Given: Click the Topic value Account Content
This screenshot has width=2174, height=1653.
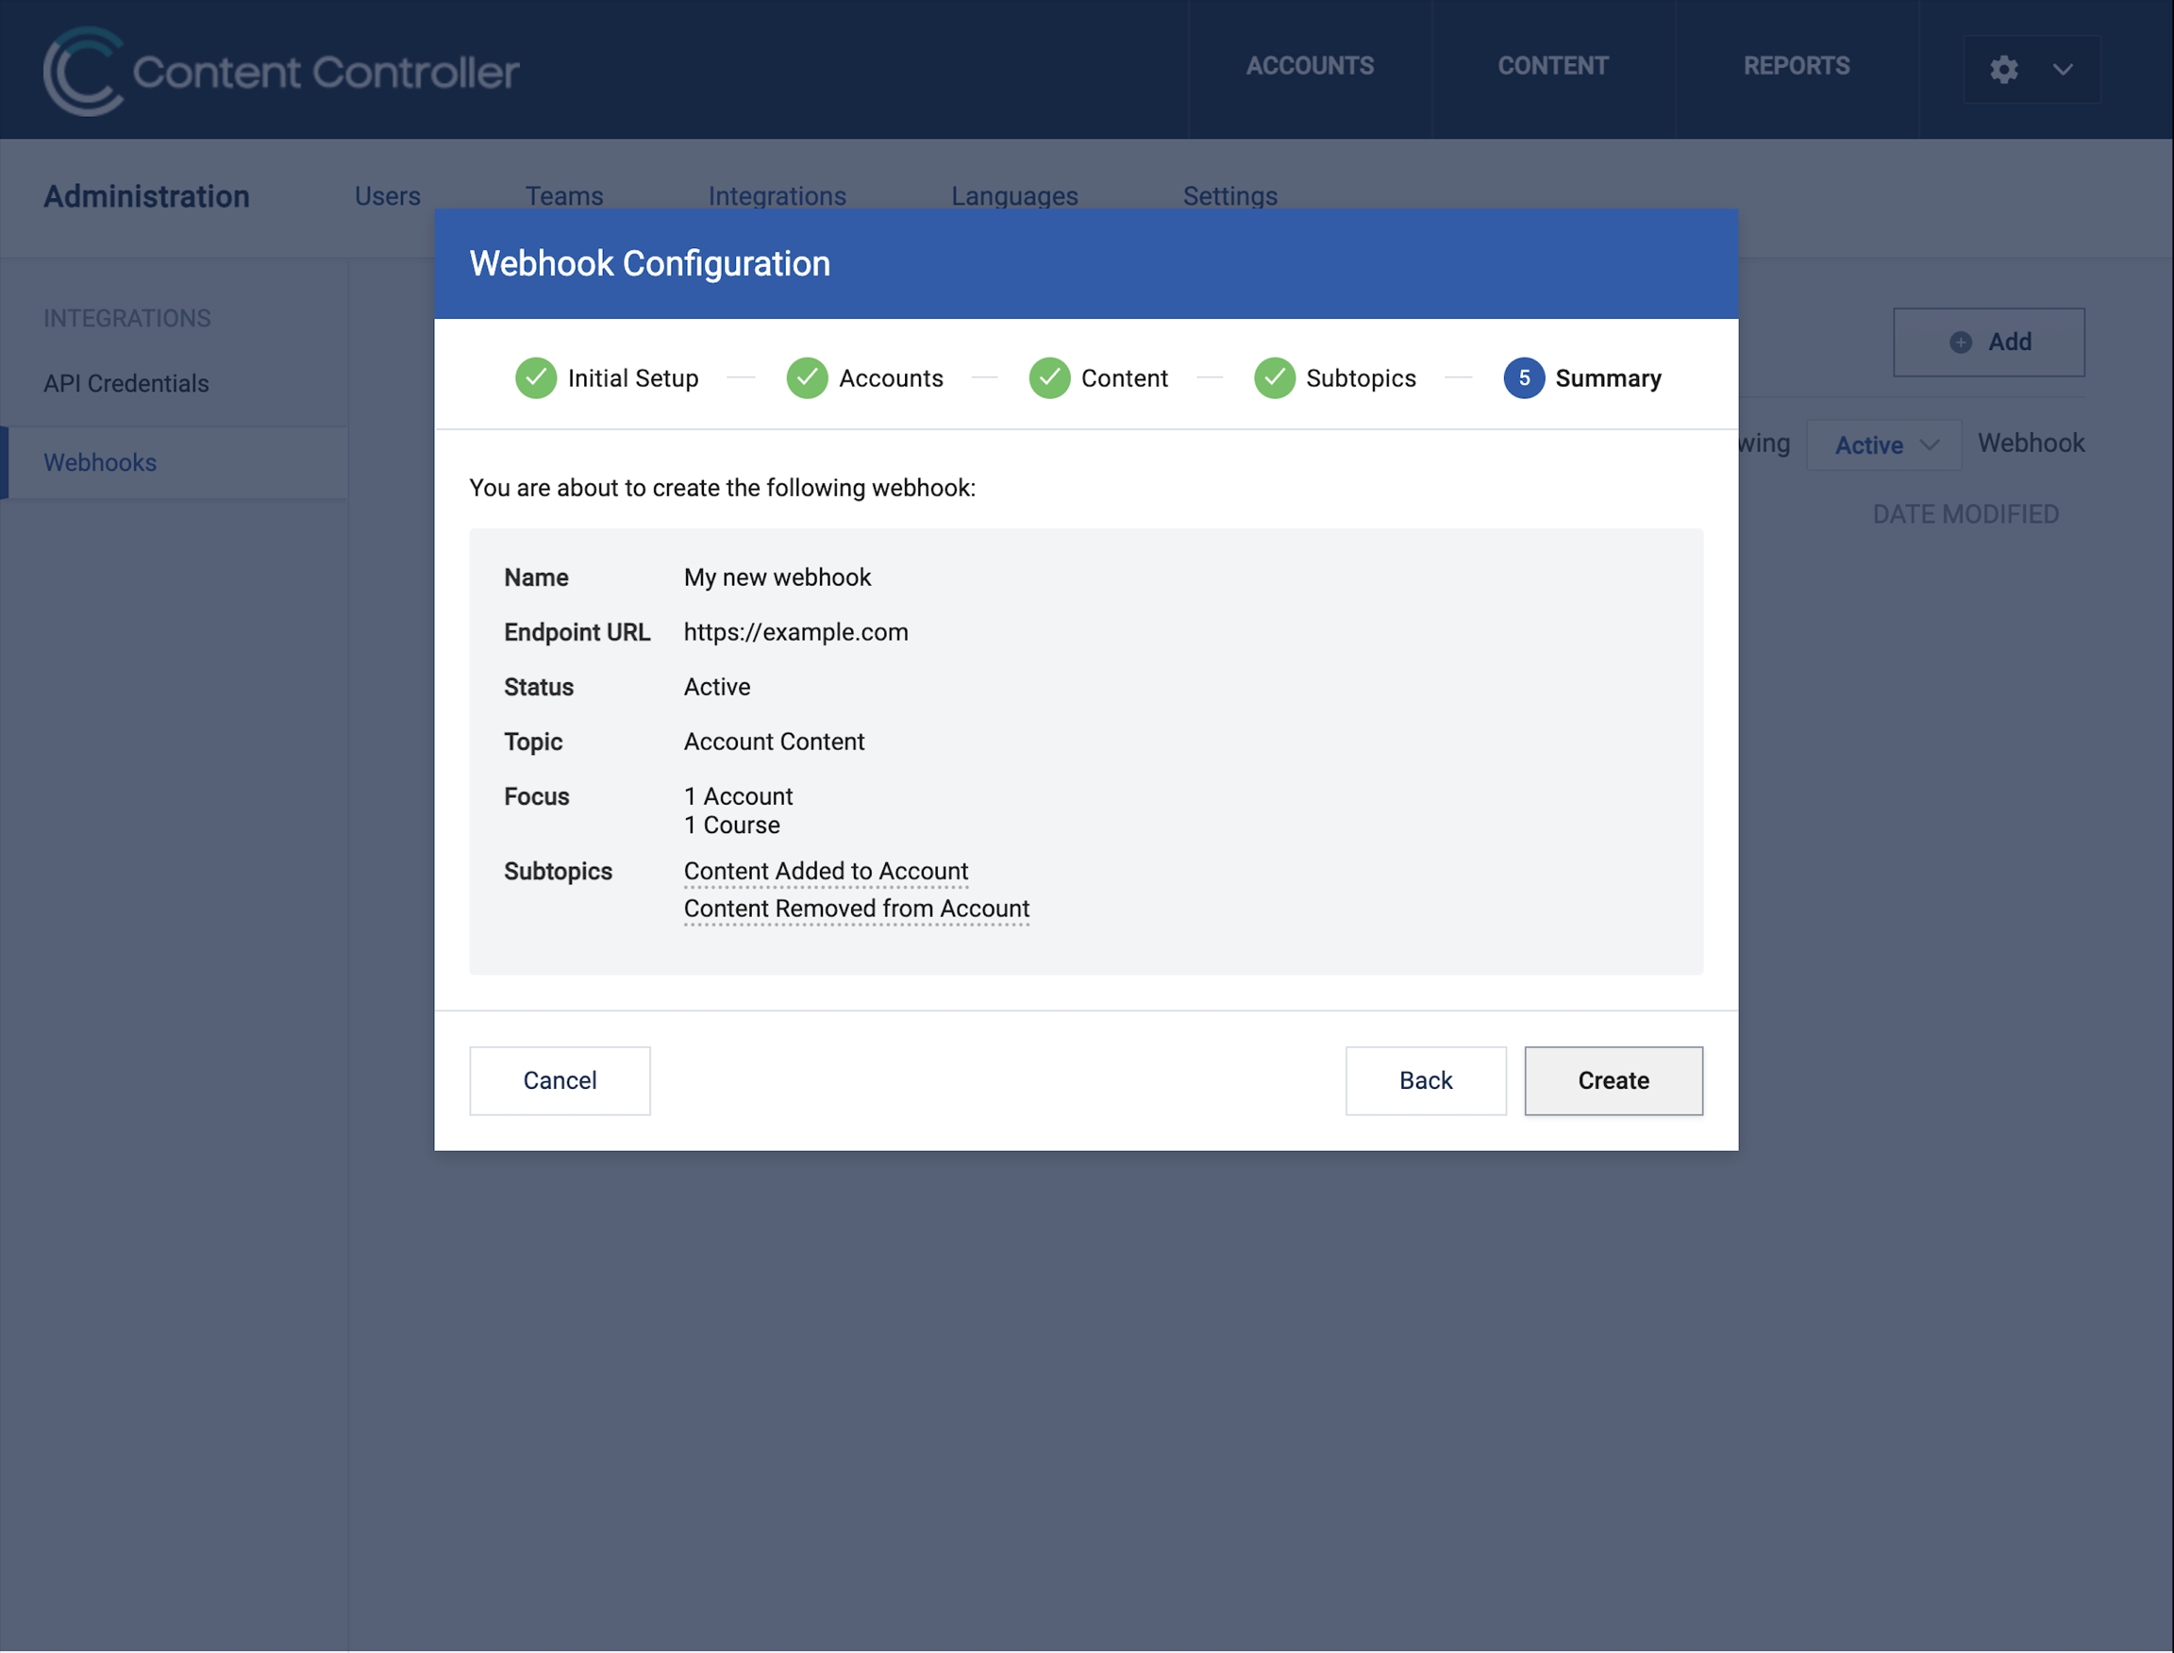Looking at the screenshot, I should [x=774, y=741].
